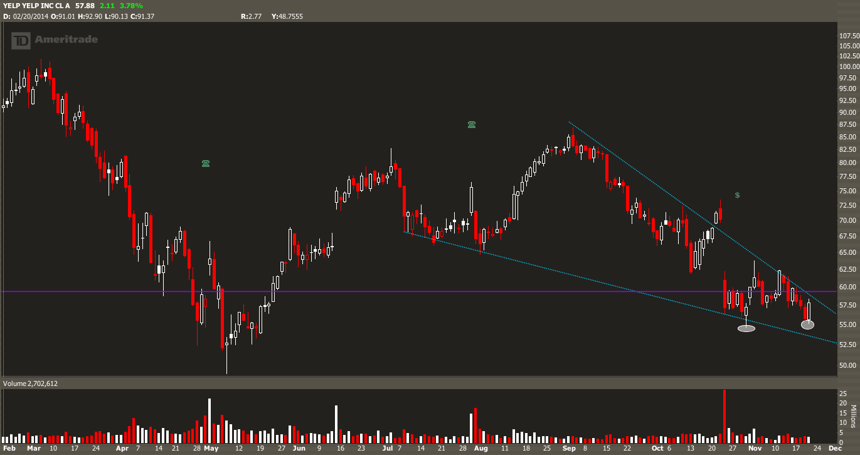This screenshot has width=860, height=455.
Task: Click the 72.50 price axis label
Action: (x=849, y=206)
